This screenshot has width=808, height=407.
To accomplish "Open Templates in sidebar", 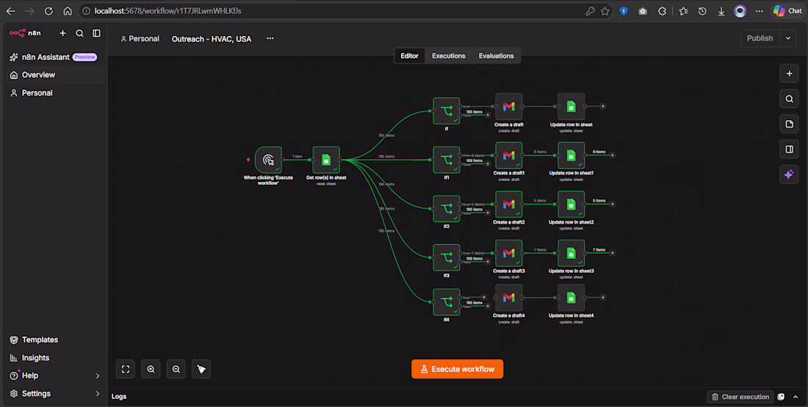I will coord(54,340).
